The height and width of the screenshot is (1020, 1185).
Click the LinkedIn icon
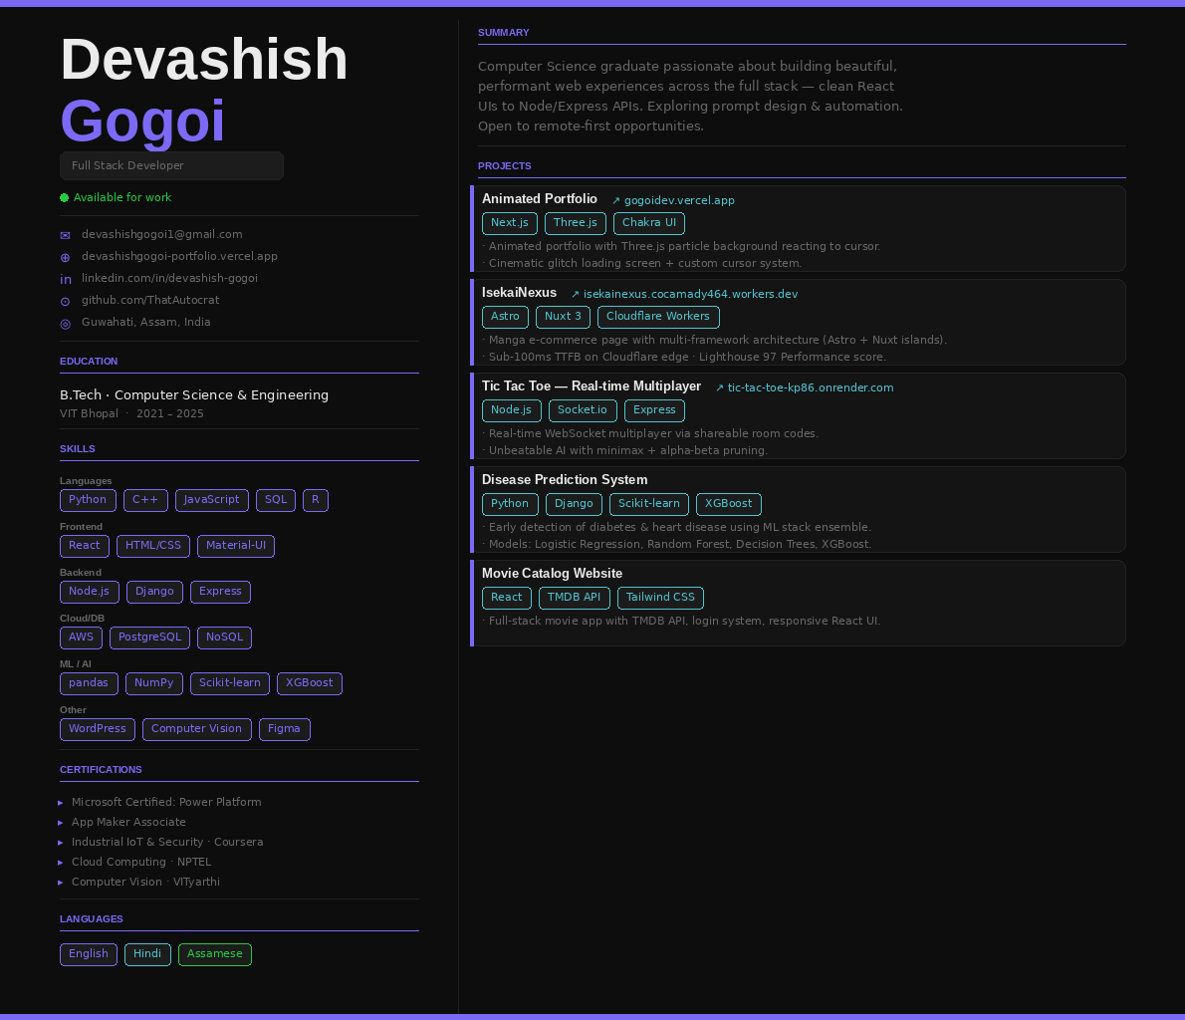point(66,279)
